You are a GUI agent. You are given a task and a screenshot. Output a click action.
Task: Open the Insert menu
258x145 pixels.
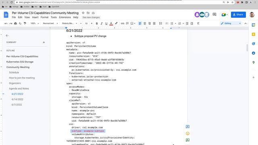point(35,17)
